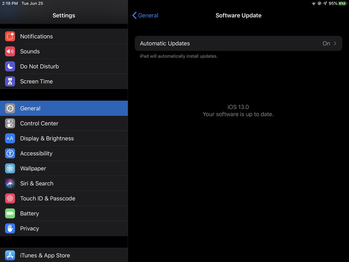349x262 pixels.
Task: Tap the Software Update title
Action: click(x=238, y=15)
